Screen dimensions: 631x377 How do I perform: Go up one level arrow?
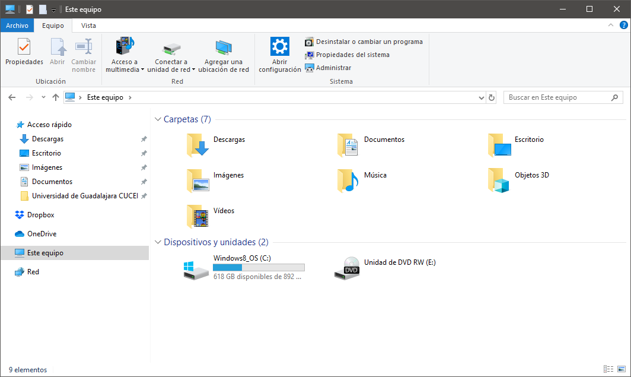(x=56, y=97)
